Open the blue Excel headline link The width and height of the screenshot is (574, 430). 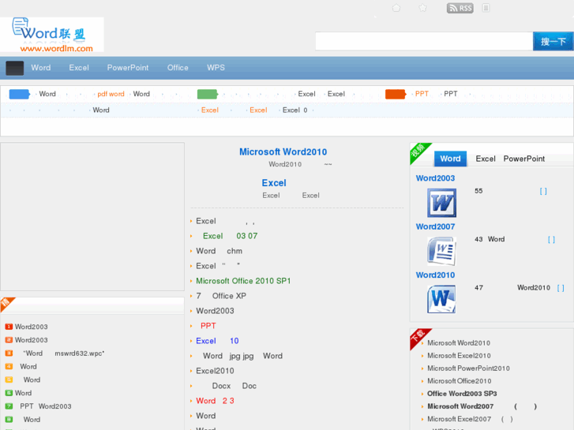pos(274,183)
